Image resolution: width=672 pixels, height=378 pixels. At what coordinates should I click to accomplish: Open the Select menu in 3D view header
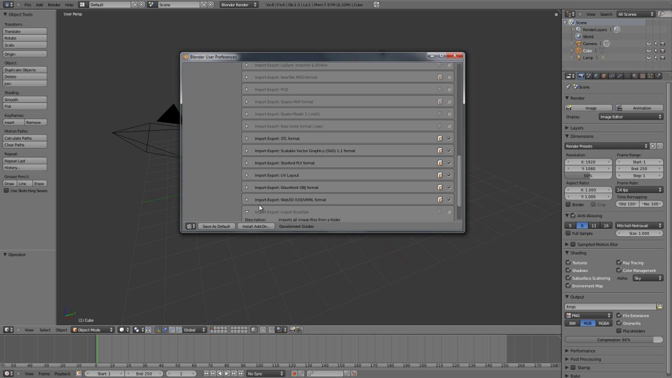click(x=45, y=330)
